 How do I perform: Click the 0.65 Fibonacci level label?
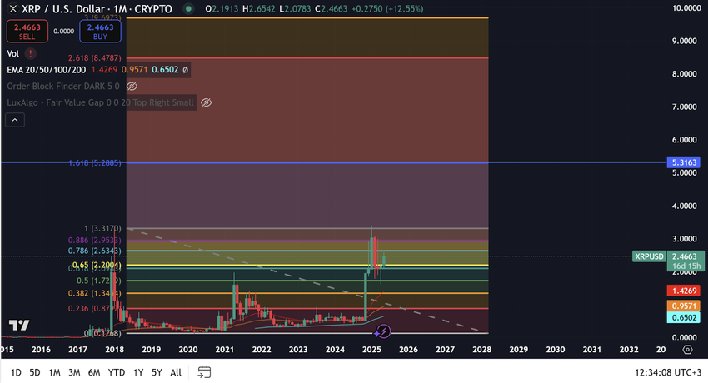[x=97, y=265]
